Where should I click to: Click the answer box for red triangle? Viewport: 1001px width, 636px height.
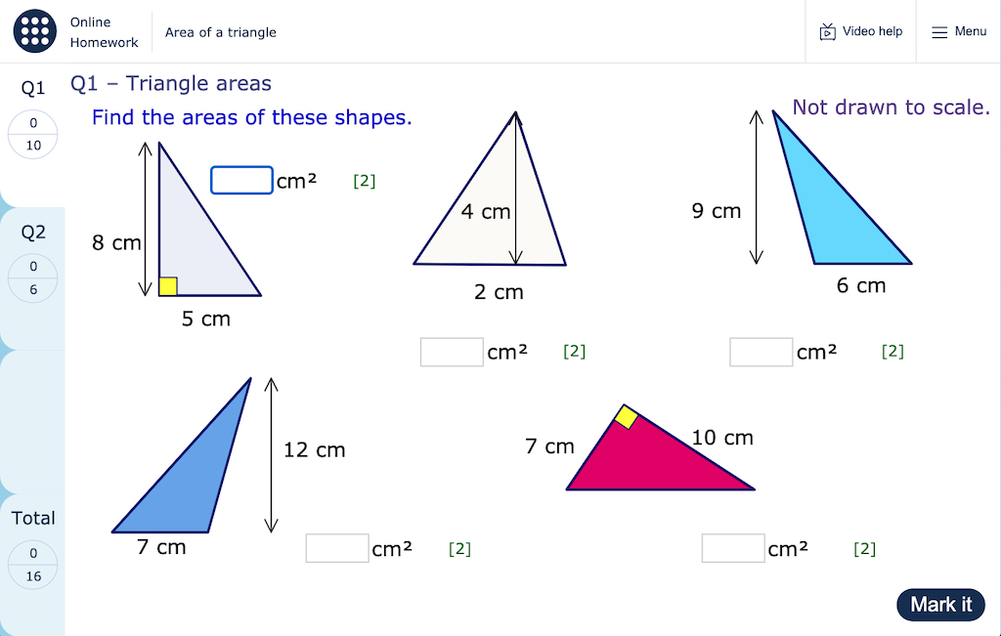point(732,549)
